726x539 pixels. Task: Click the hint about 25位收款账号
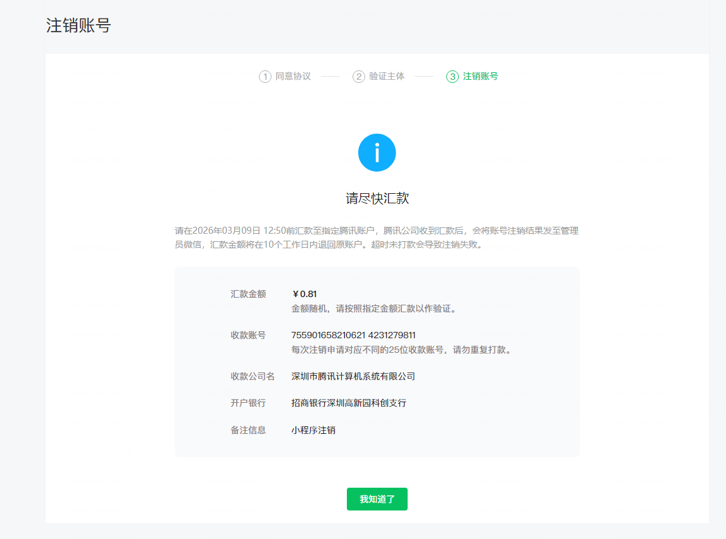403,350
